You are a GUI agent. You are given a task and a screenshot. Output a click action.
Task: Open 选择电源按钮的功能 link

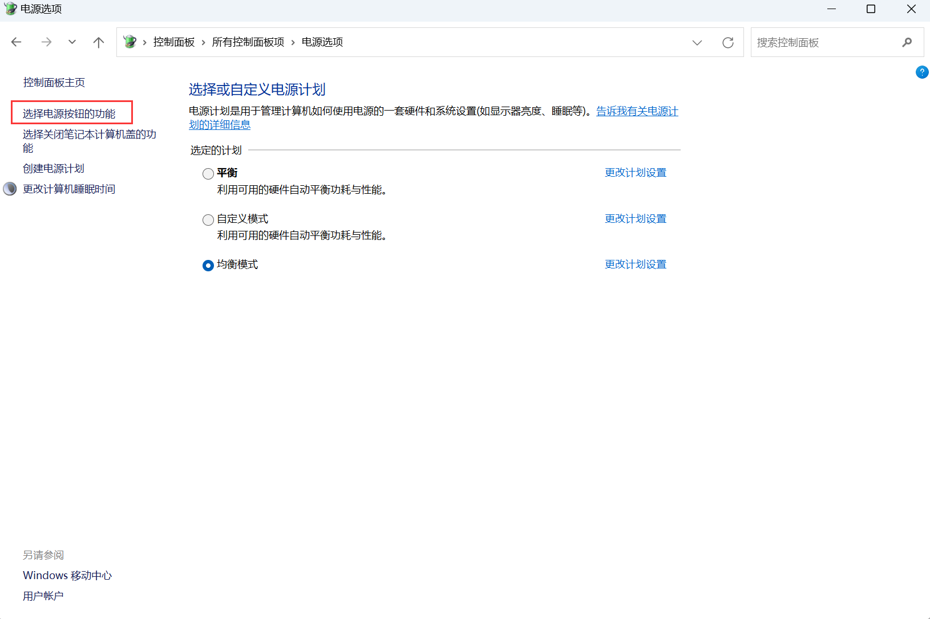(x=69, y=114)
